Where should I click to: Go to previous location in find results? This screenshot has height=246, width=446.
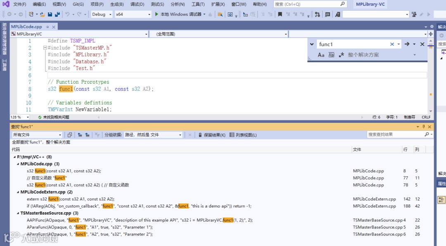[80, 135]
